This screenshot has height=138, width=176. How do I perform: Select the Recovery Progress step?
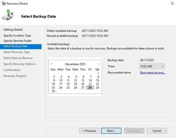click(x=15, y=76)
